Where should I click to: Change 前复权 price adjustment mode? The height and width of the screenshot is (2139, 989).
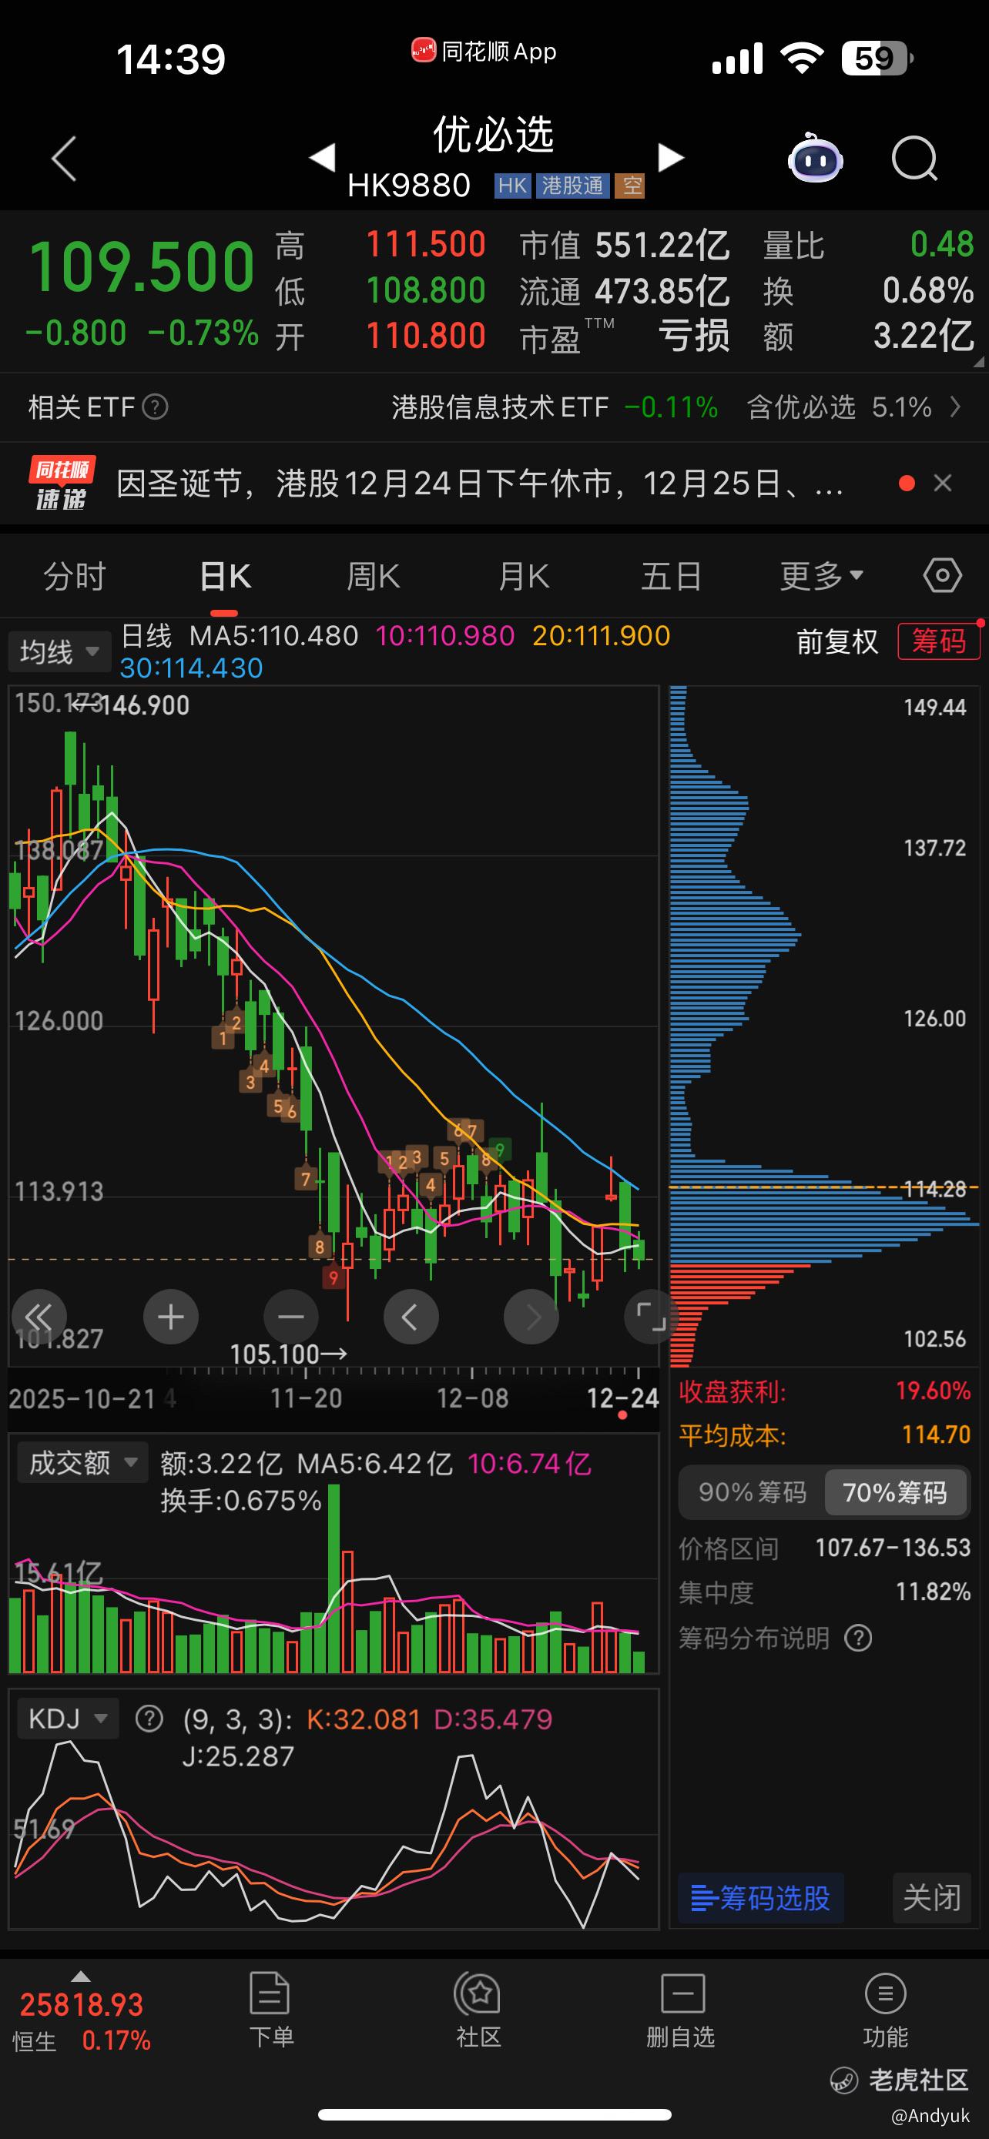tap(837, 641)
